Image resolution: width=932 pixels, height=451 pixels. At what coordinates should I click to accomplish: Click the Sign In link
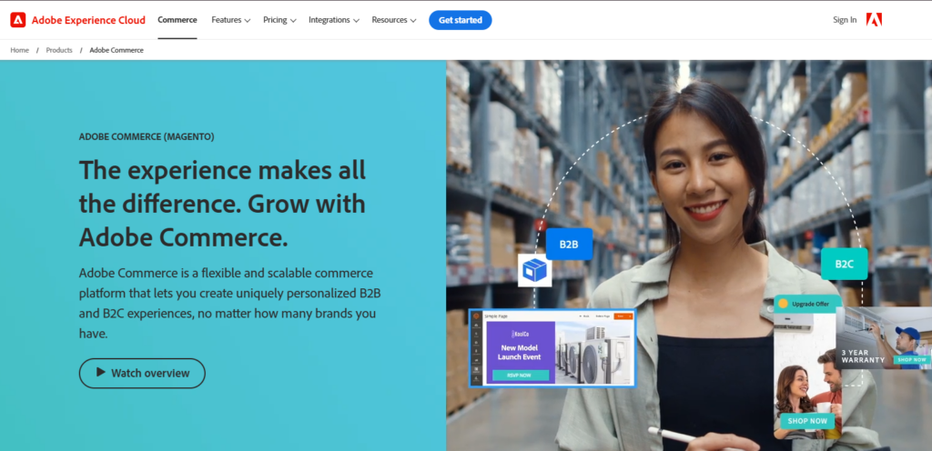(x=845, y=20)
